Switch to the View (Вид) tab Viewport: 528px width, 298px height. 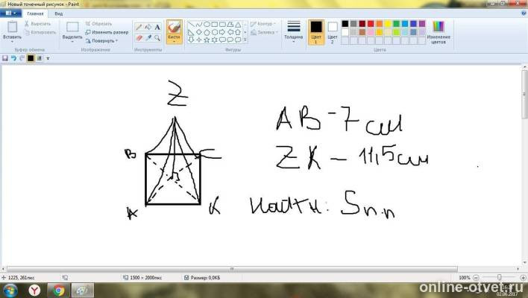click(59, 14)
